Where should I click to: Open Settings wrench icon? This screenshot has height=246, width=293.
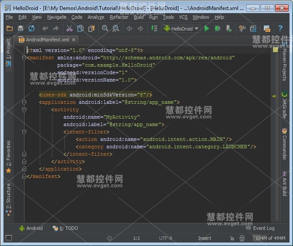(x=242, y=28)
